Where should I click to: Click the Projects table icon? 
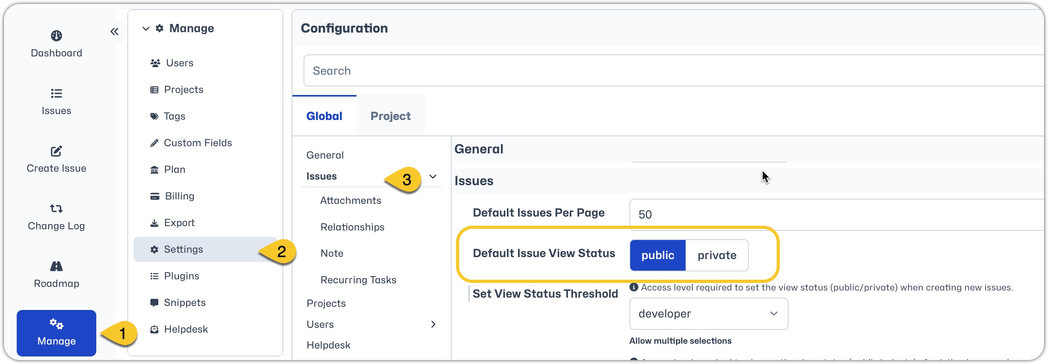(154, 90)
